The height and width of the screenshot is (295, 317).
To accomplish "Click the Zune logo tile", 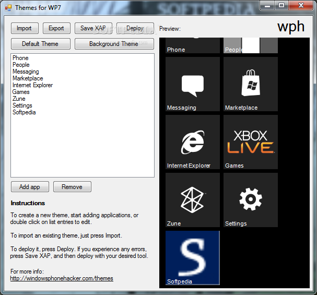I will pyautogui.click(x=193, y=200).
